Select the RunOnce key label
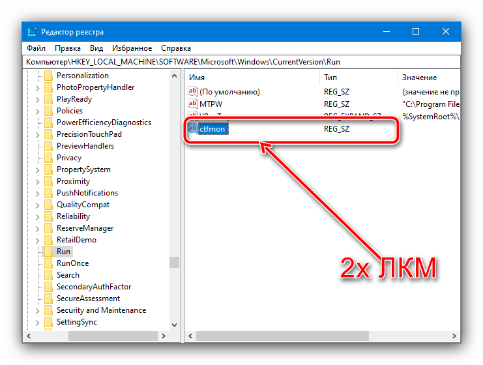This screenshot has width=483, height=365. click(73, 263)
